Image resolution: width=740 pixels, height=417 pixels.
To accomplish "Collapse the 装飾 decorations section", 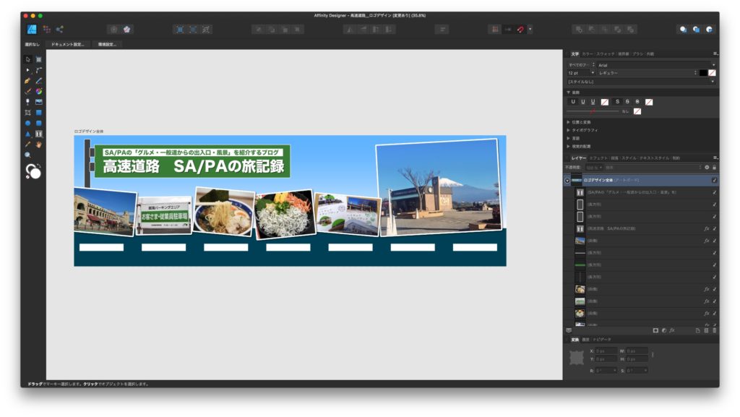I will pos(568,93).
